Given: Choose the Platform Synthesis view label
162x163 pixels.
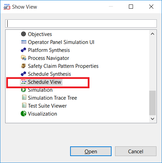Looking at the screenshot, I should tap(49, 50).
